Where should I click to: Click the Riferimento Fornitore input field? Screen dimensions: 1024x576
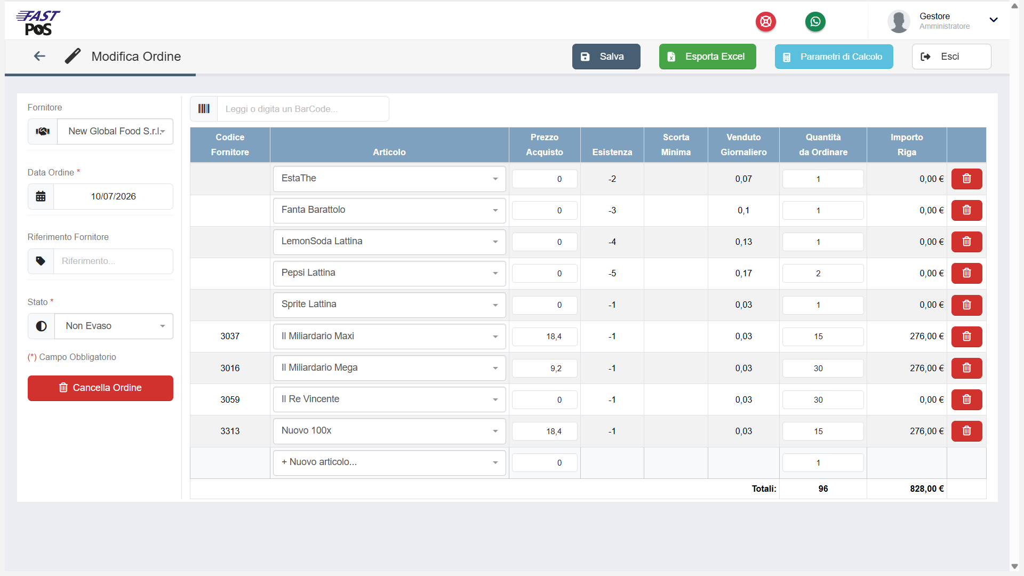113,261
